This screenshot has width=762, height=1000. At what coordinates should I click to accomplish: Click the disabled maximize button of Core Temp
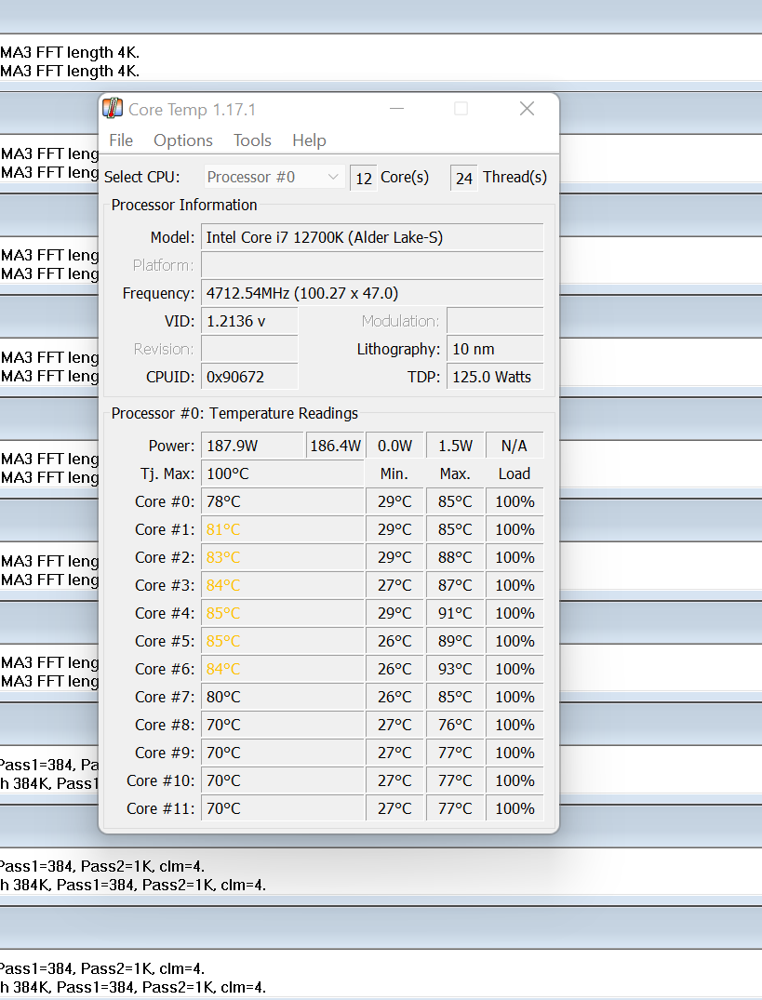pyautogui.click(x=461, y=109)
